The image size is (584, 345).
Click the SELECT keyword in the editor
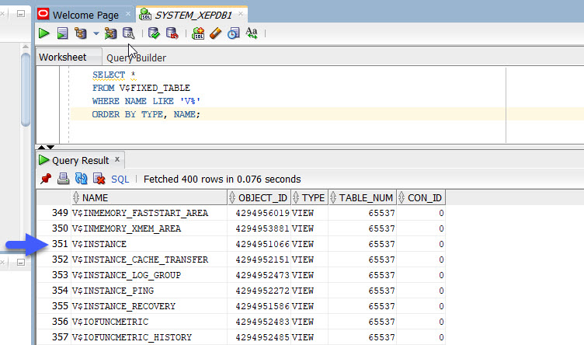point(109,75)
